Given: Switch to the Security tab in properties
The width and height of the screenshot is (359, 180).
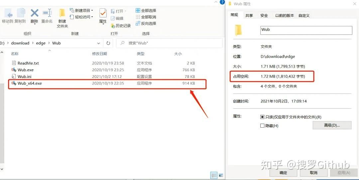Looking at the screenshot, I should [x=264, y=16].
